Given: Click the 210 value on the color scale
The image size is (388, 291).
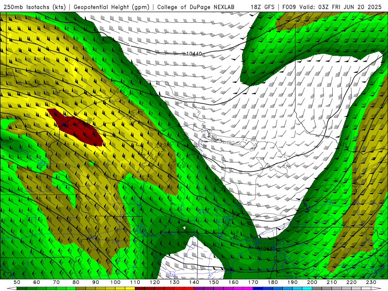Looking at the screenshot, I should click(x=332, y=282).
